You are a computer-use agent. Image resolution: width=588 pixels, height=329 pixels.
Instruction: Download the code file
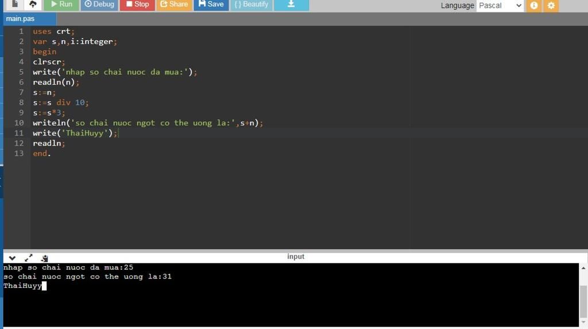click(x=291, y=5)
